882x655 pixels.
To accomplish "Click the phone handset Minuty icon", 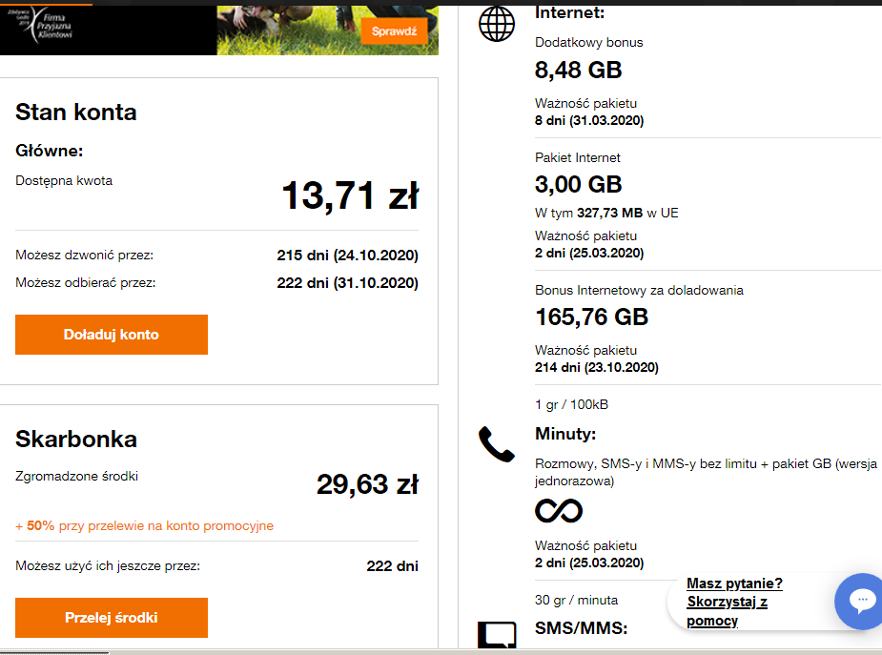I will point(496,444).
